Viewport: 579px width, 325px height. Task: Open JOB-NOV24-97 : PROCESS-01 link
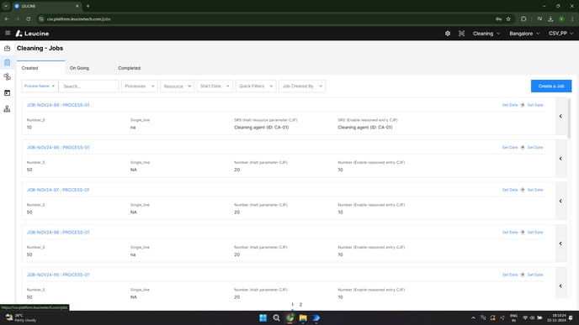[58, 190]
